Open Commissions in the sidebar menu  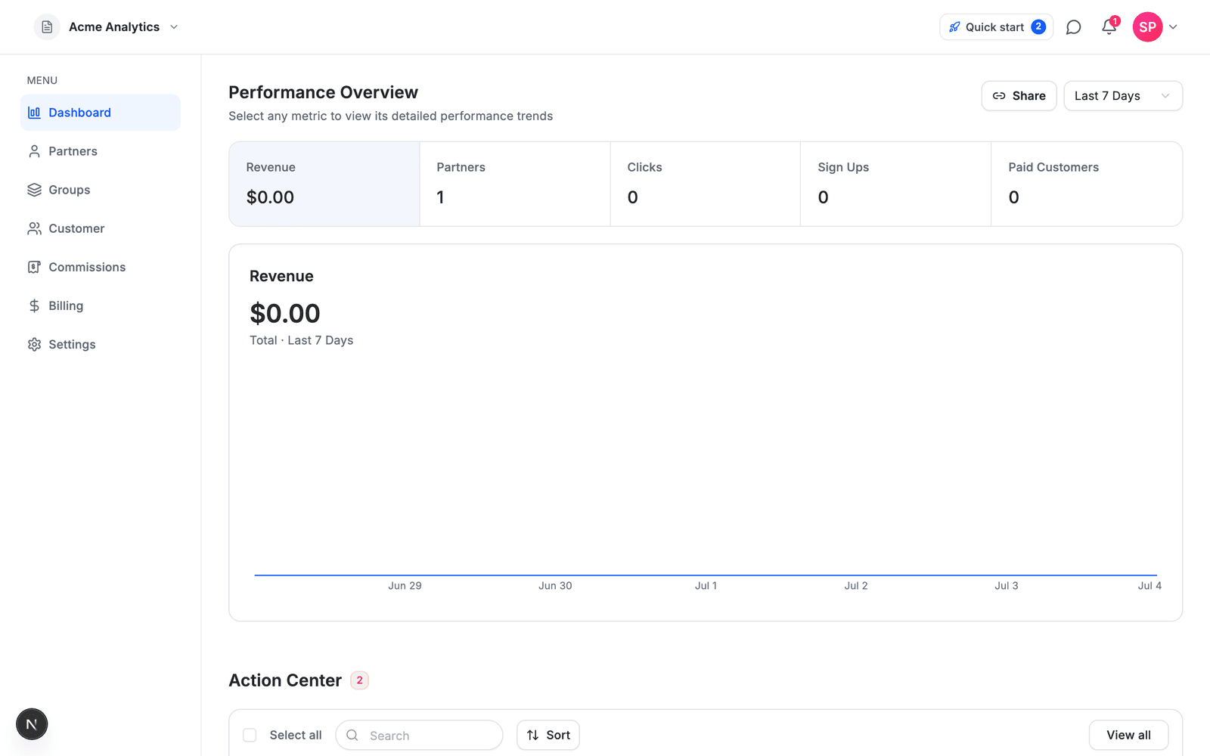pyautogui.click(x=101, y=267)
